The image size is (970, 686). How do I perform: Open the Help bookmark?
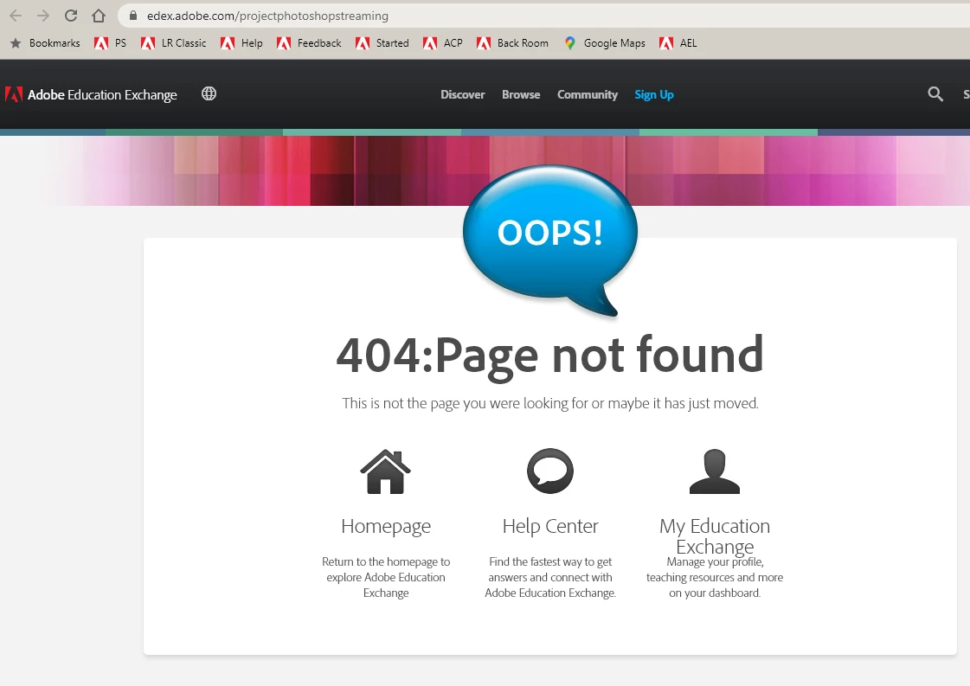(242, 42)
